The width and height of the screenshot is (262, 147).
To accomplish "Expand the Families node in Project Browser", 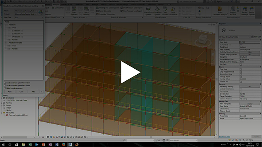I will pyautogui.click(x=2, y=103).
